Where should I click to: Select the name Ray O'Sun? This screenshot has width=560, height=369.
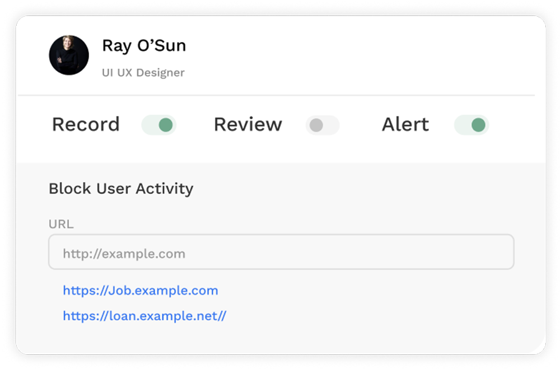coord(144,45)
